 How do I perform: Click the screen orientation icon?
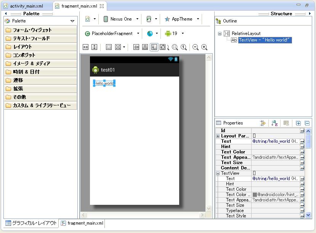(149, 19)
